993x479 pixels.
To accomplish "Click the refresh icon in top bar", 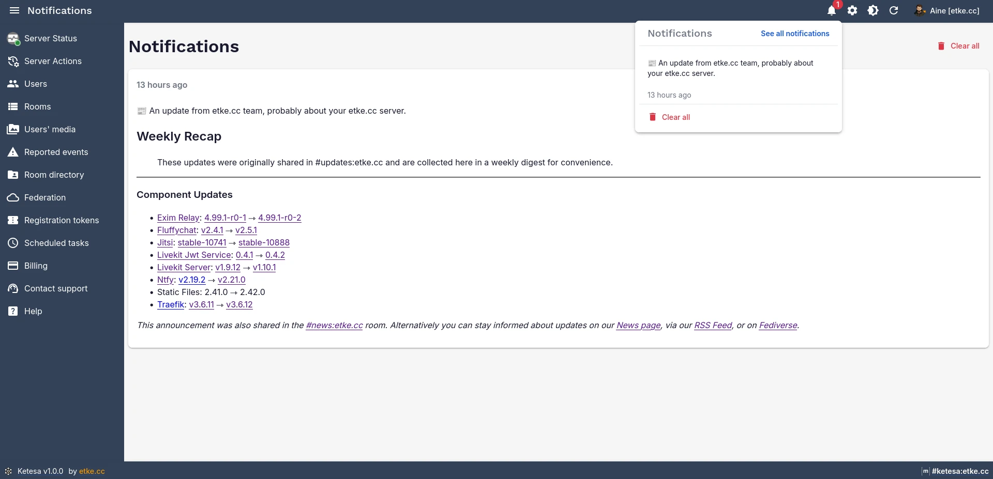I will tap(894, 10).
